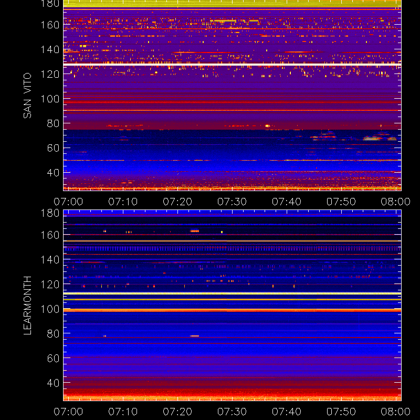Select the 80 tick label on San Vito axis
The height and width of the screenshot is (420, 420).
(x=53, y=123)
